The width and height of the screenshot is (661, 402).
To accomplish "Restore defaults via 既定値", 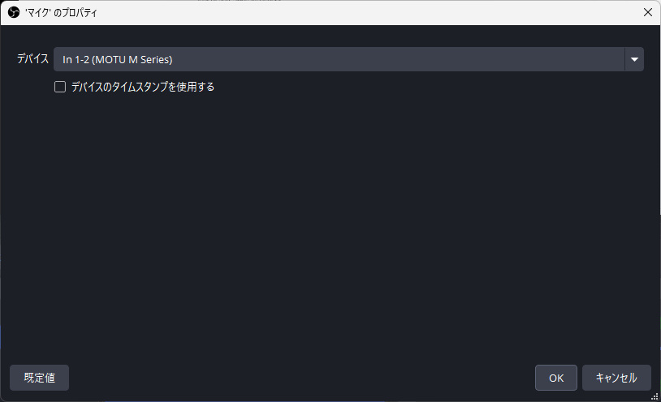I will coord(39,378).
